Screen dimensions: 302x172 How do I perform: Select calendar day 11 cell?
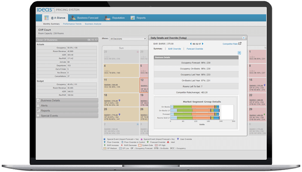pyautogui.click(x=121, y=85)
